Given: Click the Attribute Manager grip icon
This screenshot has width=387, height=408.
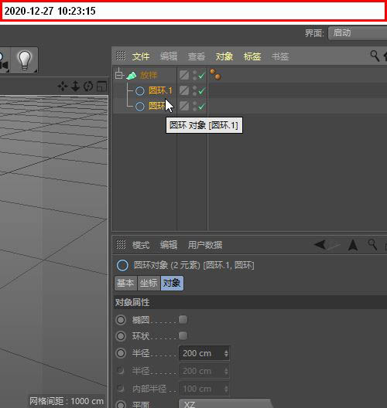Looking at the screenshot, I should (121, 245).
